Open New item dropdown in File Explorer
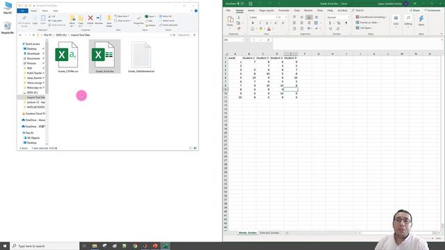Viewport: 445px width, 250px height. coord(122,17)
